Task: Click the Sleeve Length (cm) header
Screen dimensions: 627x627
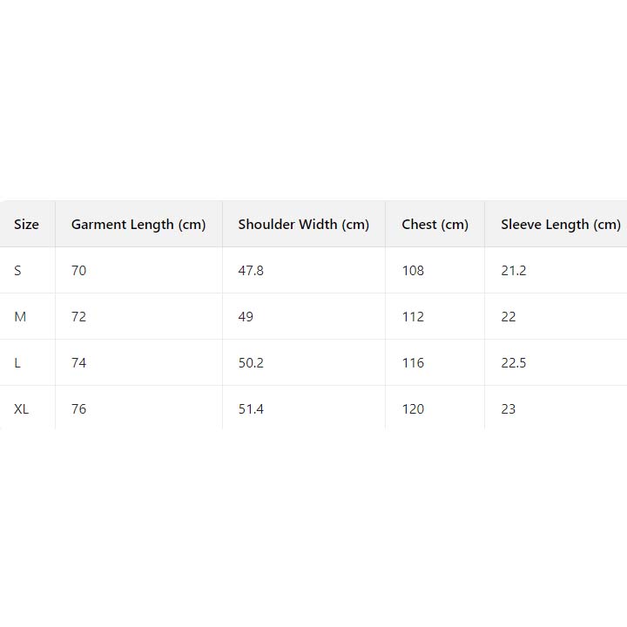Action: pyautogui.click(x=560, y=225)
